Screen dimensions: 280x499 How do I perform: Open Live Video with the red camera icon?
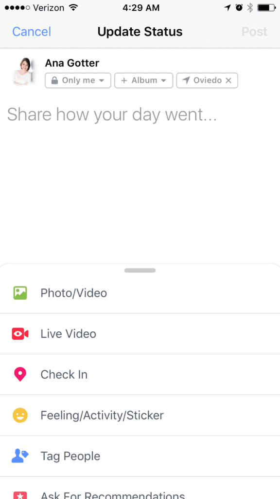coord(21,334)
